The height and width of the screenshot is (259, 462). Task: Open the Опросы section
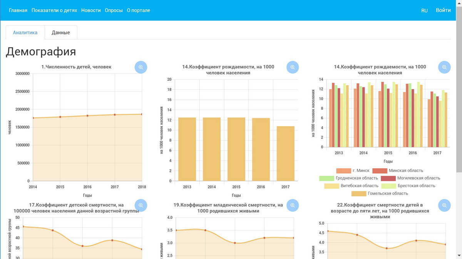tap(114, 10)
